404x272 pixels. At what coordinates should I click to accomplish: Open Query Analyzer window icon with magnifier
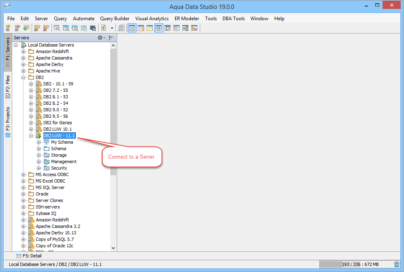(x=57, y=28)
